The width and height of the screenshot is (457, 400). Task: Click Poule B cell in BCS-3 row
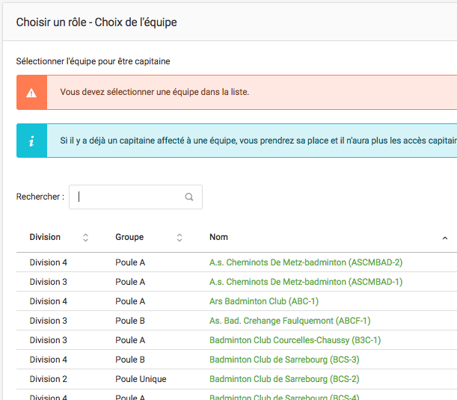click(x=130, y=360)
